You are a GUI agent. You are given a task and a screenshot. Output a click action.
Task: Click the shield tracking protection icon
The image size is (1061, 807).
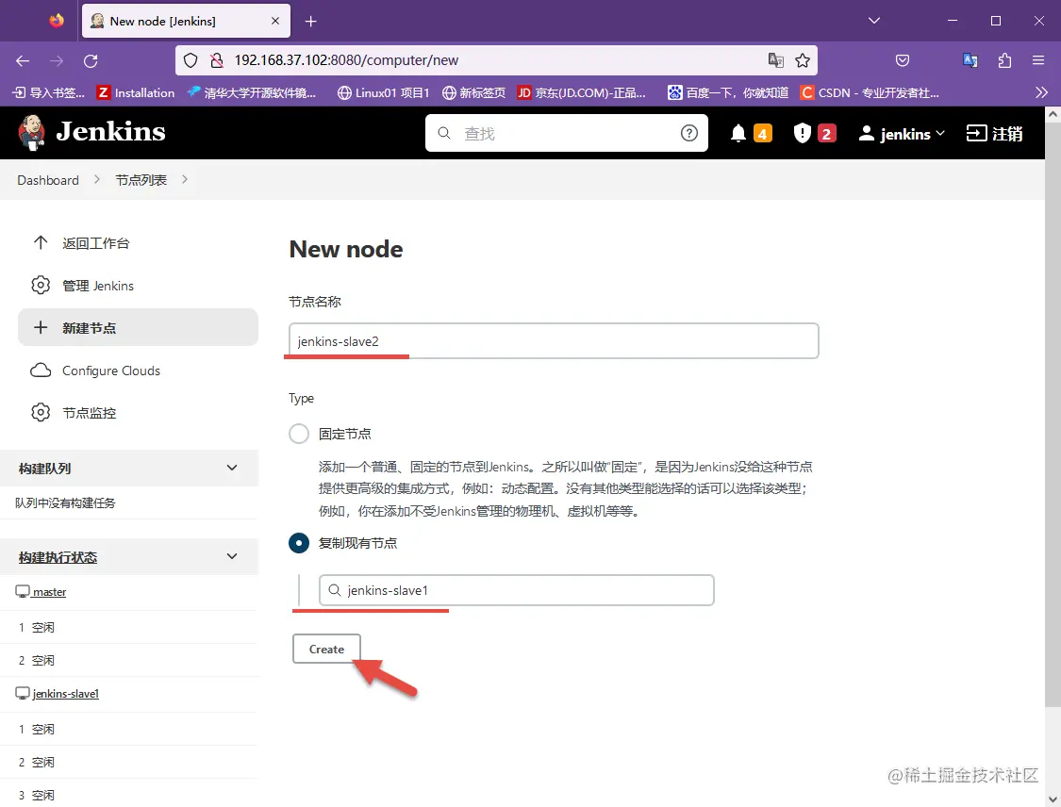[x=191, y=61]
